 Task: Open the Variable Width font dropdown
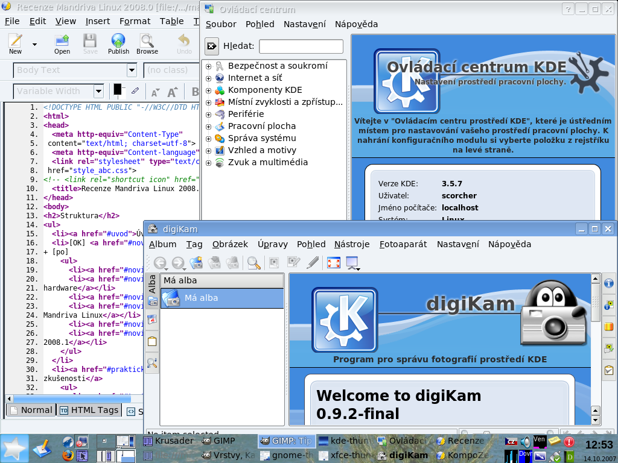(98, 92)
